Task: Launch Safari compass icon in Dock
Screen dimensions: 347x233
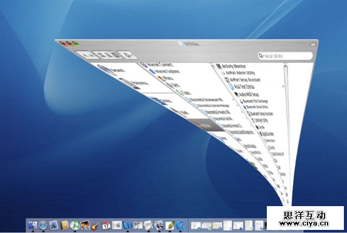Action: (x=43, y=226)
